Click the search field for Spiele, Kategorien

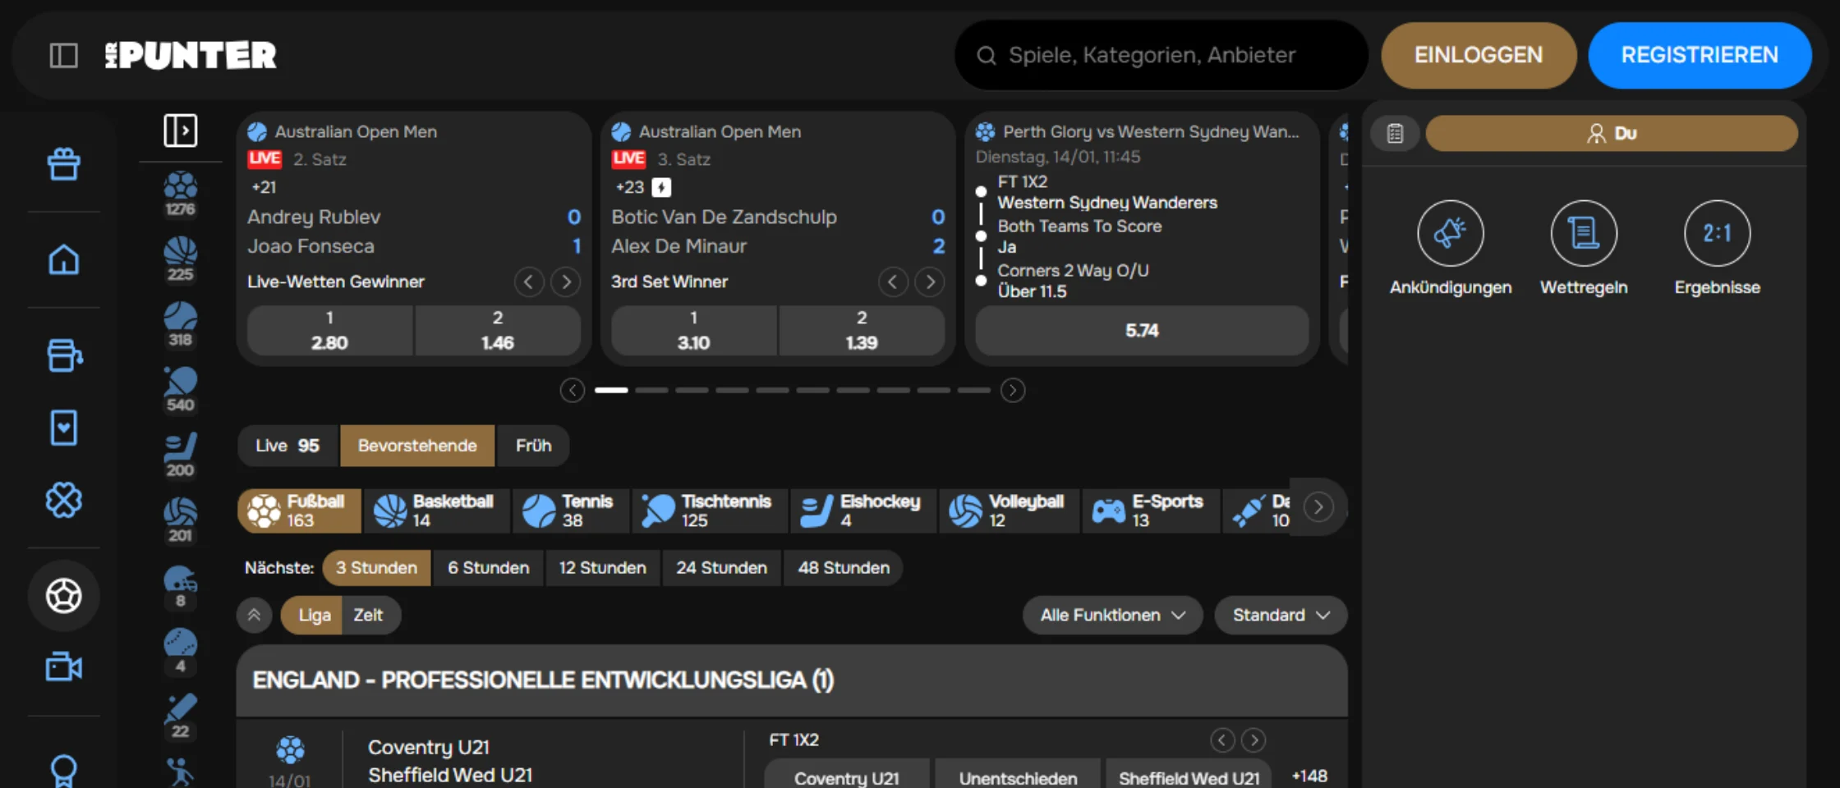[1160, 55]
